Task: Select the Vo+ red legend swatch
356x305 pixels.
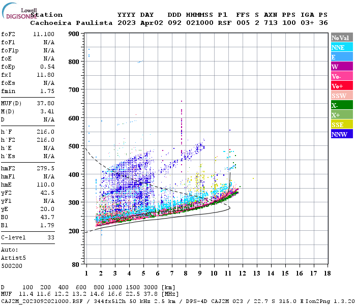Action: (x=342, y=86)
